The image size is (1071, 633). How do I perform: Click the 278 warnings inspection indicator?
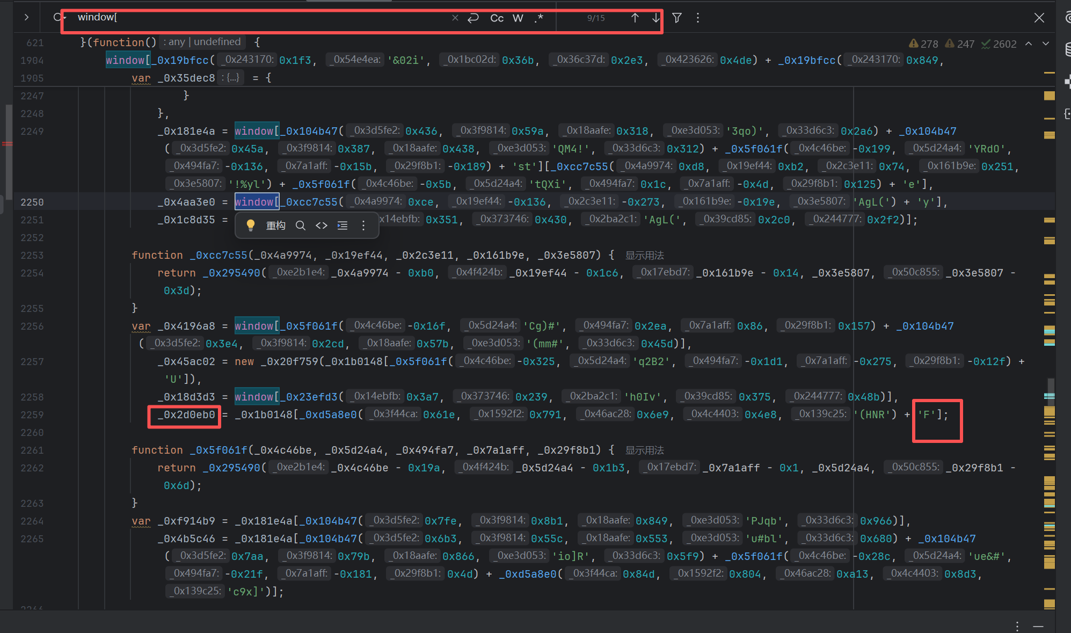pyautogui.click(x=923, y=43)
